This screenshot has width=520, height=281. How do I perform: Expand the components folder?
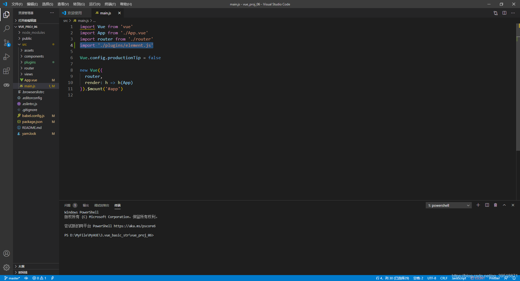pyautogui.click(x=36, y=56)
